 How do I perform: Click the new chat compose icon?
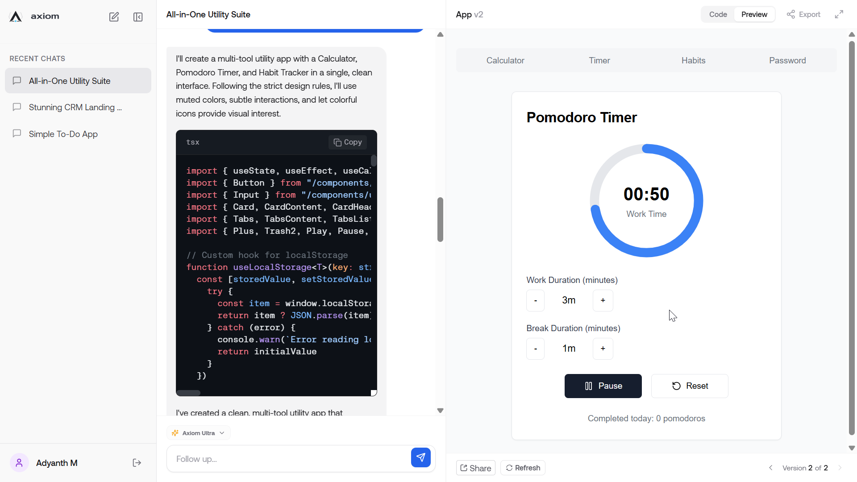pyautogui.click(x=114, y=17)
